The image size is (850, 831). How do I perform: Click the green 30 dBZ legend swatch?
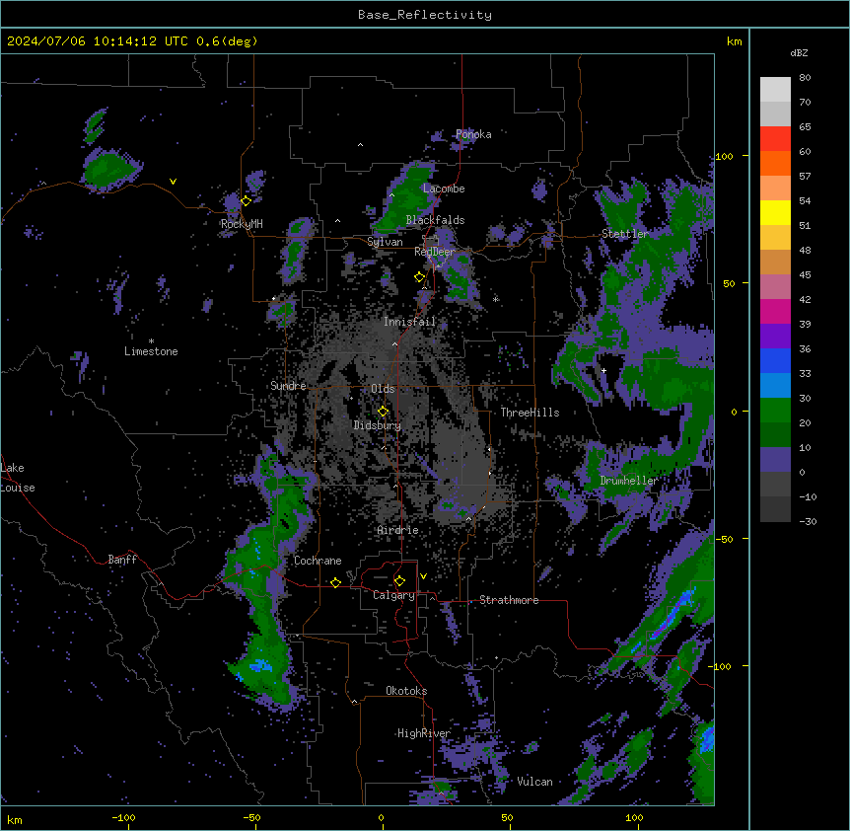775,411
